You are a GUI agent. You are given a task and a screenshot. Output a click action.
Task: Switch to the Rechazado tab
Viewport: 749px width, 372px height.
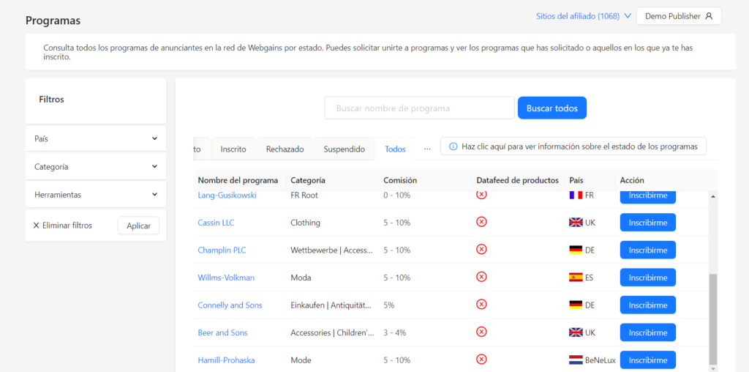click(x=285, y=149)
